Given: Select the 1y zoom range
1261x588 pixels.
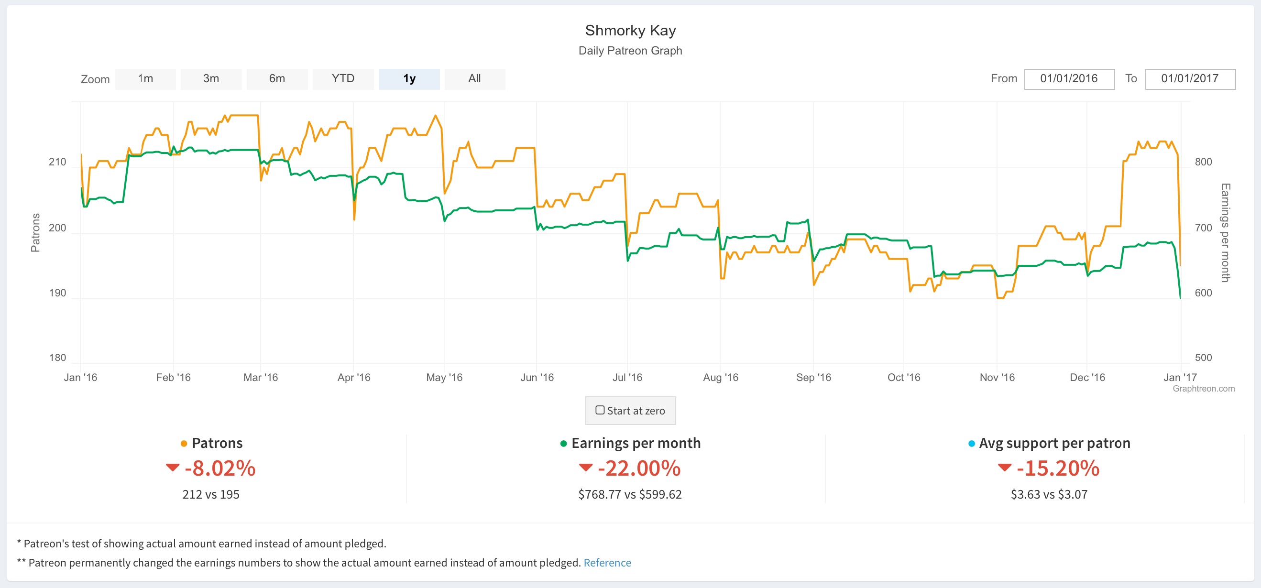Looking at the screenshot, I should (x=409, y=79).
